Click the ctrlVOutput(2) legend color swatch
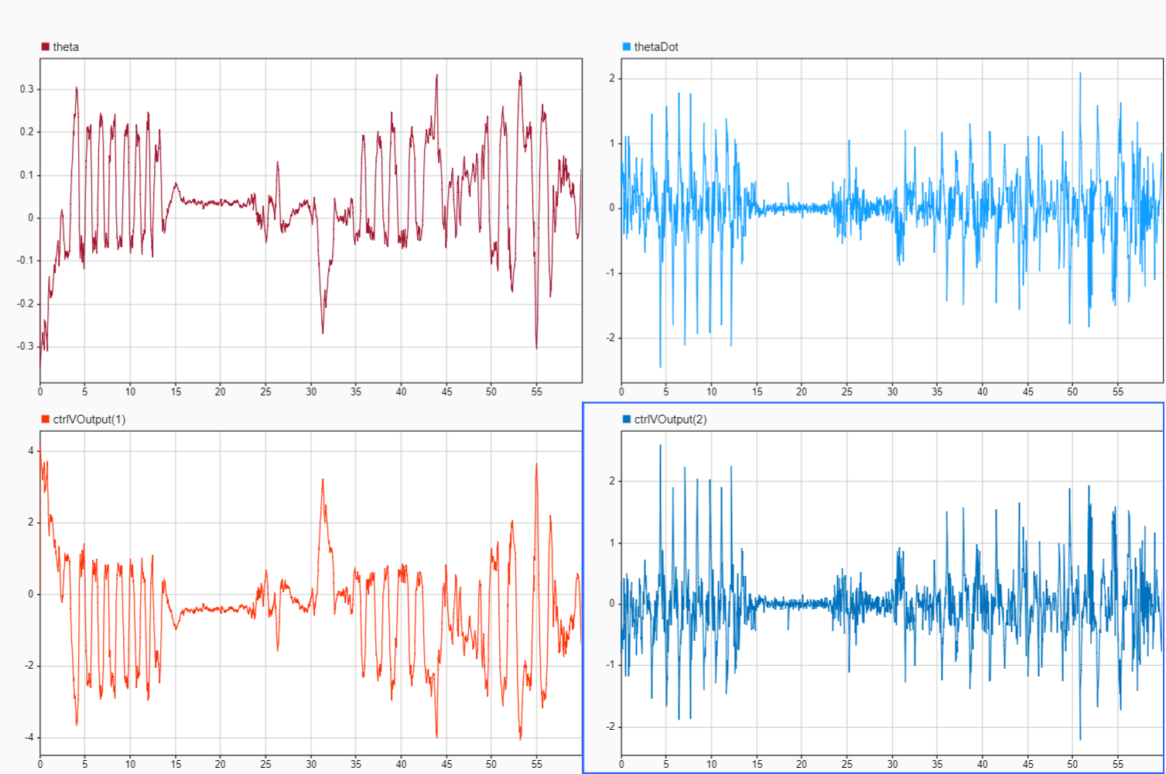 click(627, 420)
